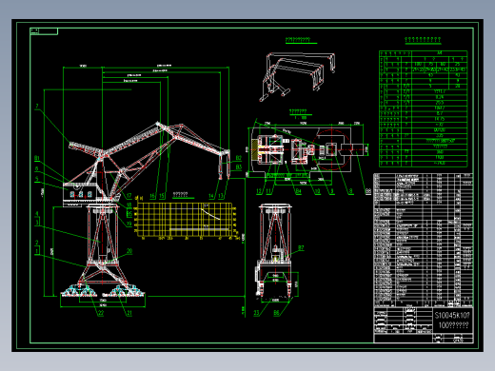The width and height of the screenshot is (495, 371).
Task: Click callout label B7 beside front elevation
Action: tap(301, 248)
